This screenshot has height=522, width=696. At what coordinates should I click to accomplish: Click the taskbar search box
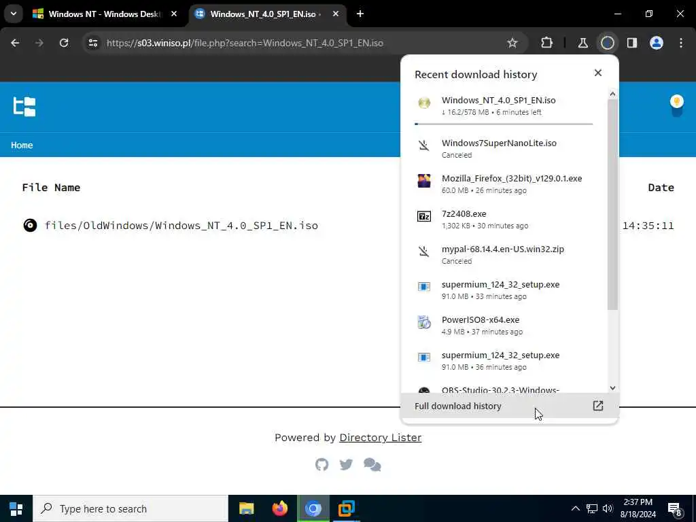point(130,508)
